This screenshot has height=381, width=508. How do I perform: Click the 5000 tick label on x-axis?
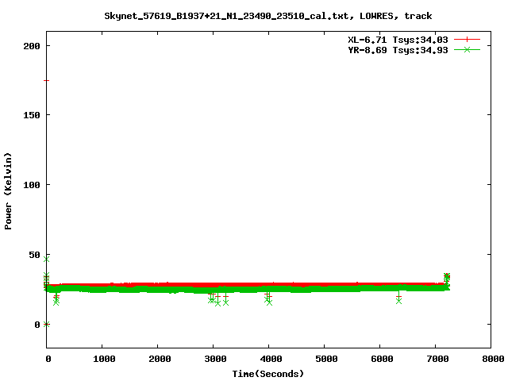325,359
